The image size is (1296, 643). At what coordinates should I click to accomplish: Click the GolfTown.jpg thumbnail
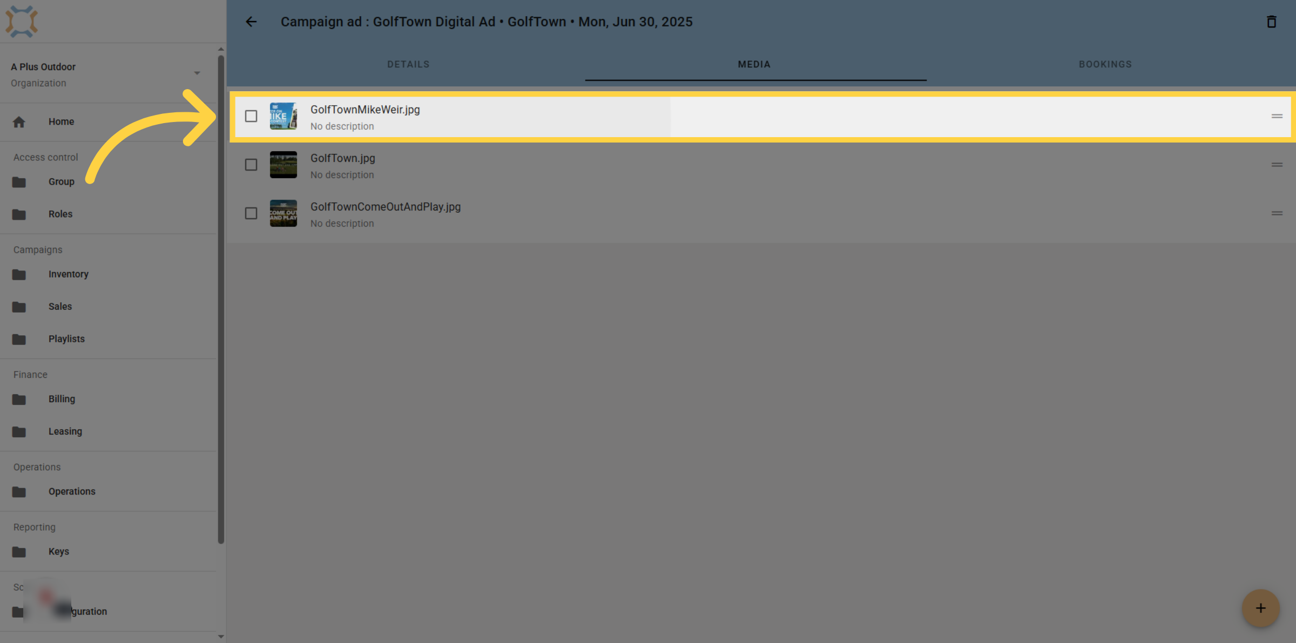(283, 165)
